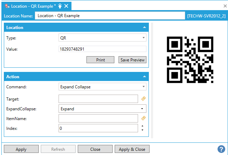Decrease the Index value with down arrow

pyautogui.click(x=142, y=131)
